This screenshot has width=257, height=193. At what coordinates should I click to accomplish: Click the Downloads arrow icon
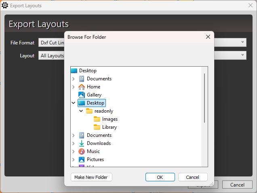pyautogui.click(x=82, y=143)
